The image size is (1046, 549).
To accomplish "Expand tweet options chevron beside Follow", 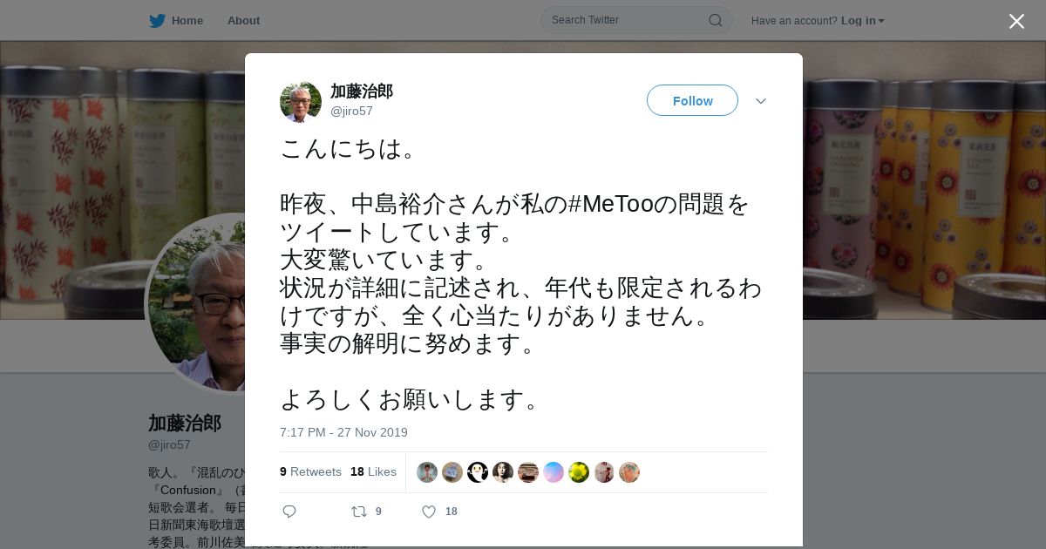I will [761, 101].
